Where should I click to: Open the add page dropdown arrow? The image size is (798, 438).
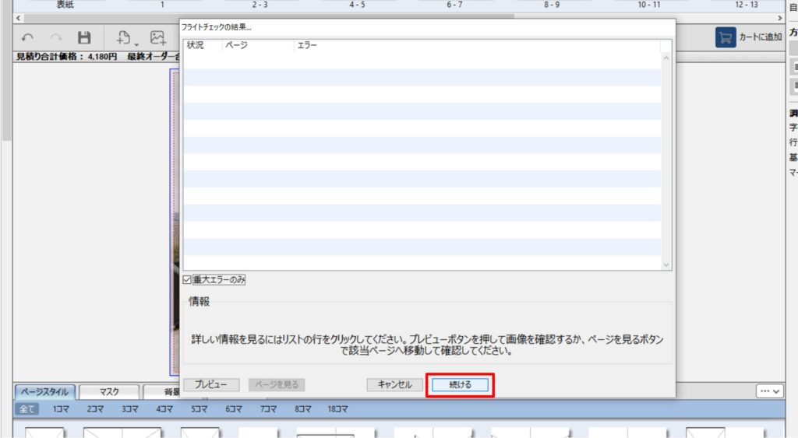click(136, 42)
